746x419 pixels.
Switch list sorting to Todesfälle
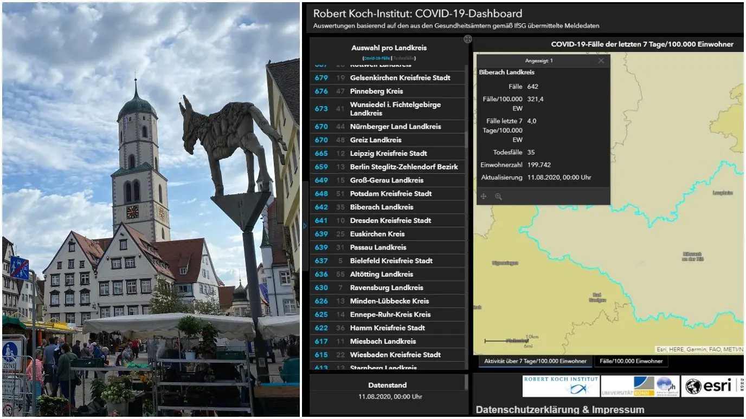click(403, 58)
